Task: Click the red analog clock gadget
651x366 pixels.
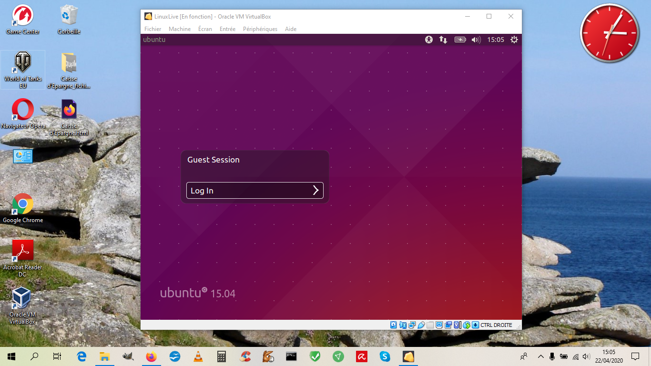Action: [610, 33]
